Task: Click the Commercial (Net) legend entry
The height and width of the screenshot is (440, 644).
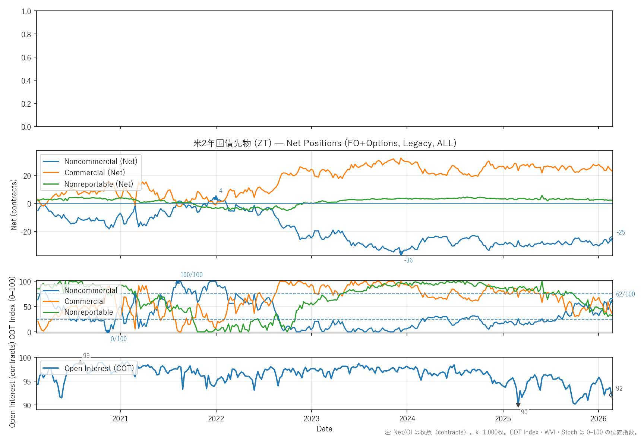Action: [x=94, y=173]
